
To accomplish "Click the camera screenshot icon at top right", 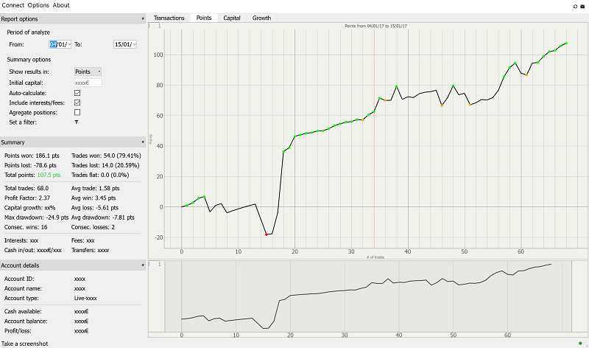I will [x=582, y=7].
